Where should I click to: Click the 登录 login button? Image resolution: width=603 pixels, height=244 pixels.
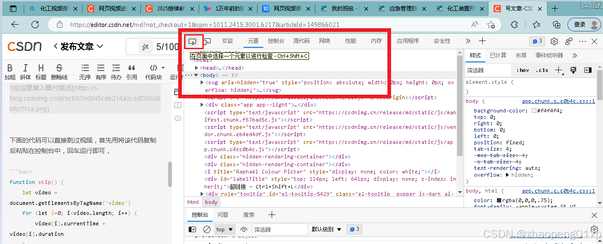[x=585, y=25]
